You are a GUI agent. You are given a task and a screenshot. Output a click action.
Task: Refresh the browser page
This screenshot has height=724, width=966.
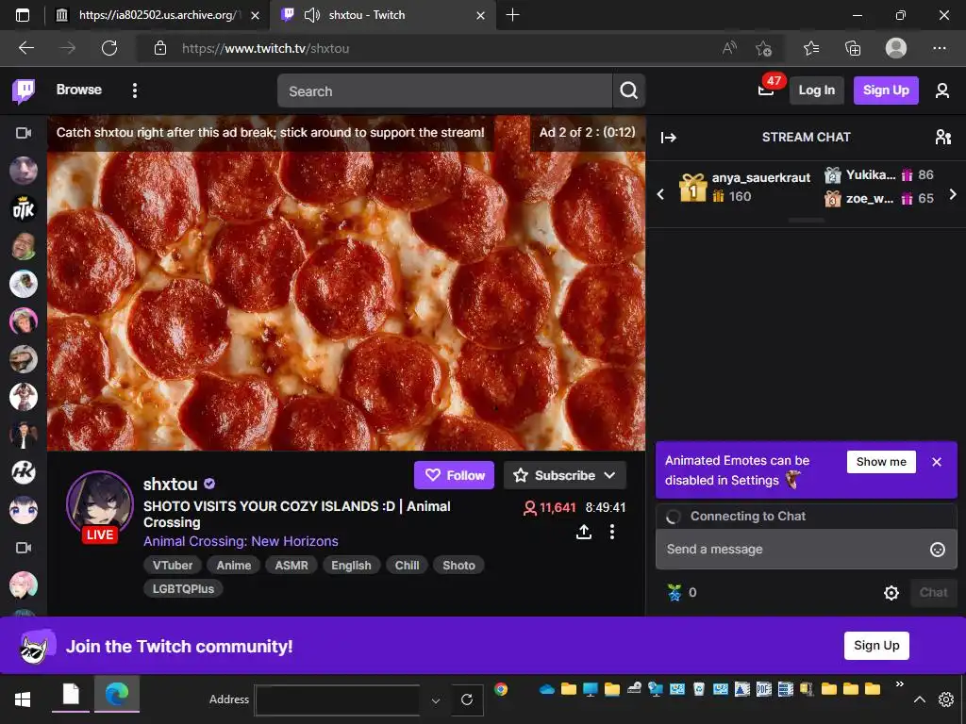coord(109,48)
